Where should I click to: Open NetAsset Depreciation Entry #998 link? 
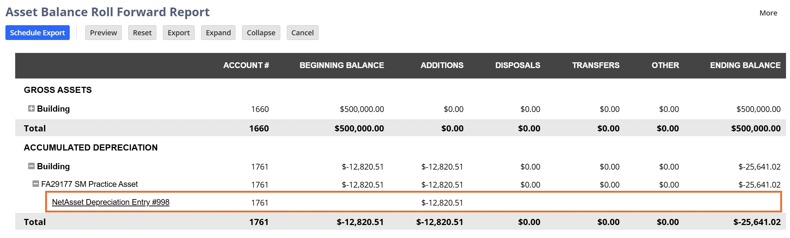tap(111, 202)
